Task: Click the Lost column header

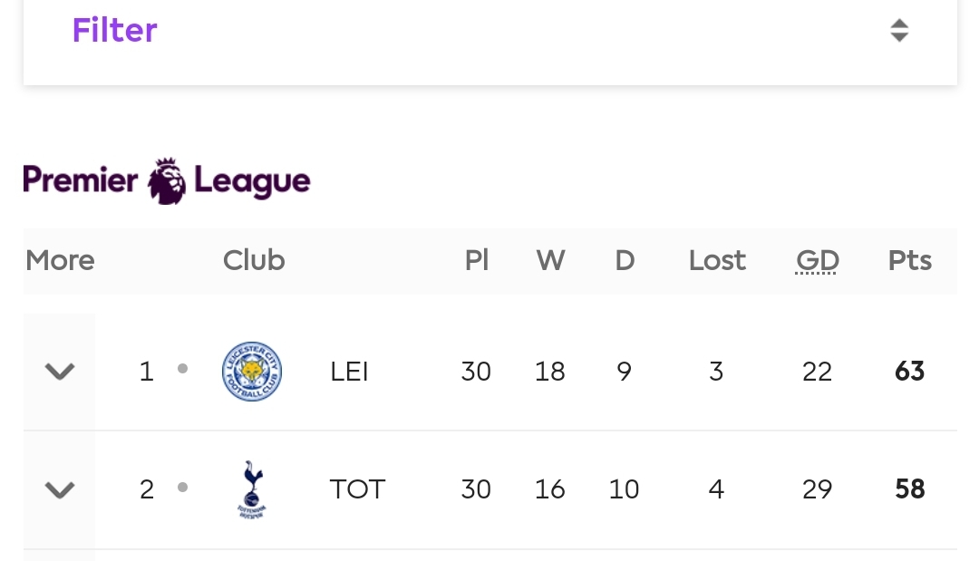Action: [x=717, y=260]
